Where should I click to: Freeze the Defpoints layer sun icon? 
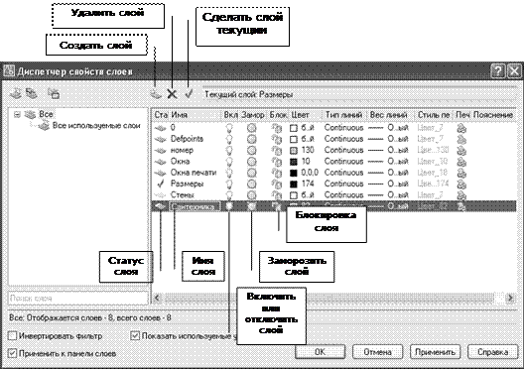(252, 139)
